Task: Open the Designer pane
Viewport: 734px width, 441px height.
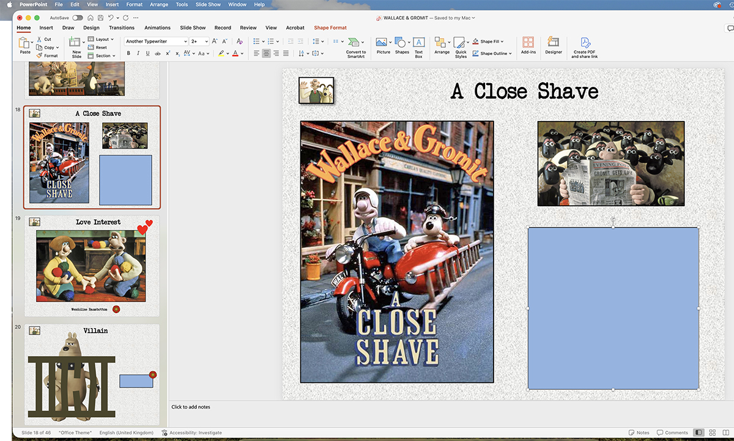Action: (554, 45)
